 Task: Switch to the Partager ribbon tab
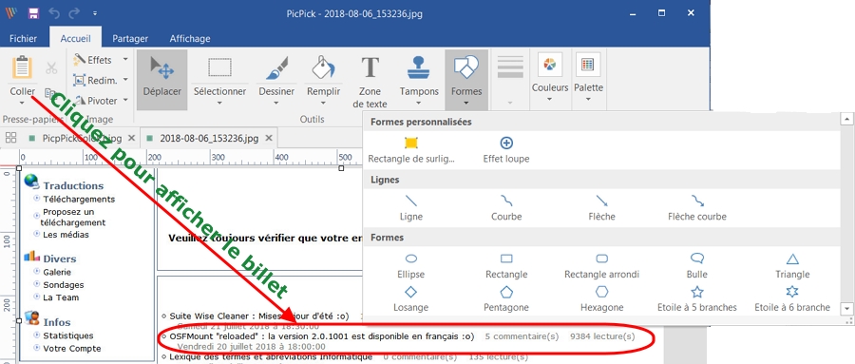[130, 38]
